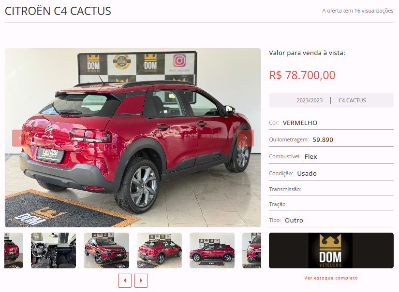Click the 2023/2023 year label
Screen dimensions: 399x292
310,100
